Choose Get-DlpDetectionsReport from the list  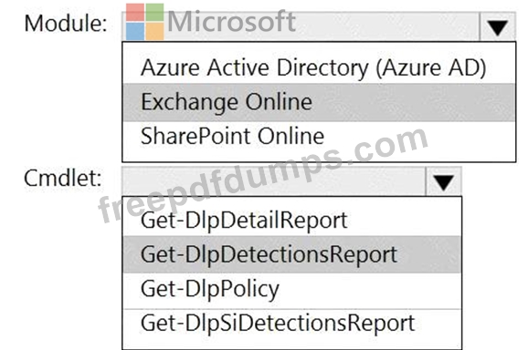(x=292, y=254)
